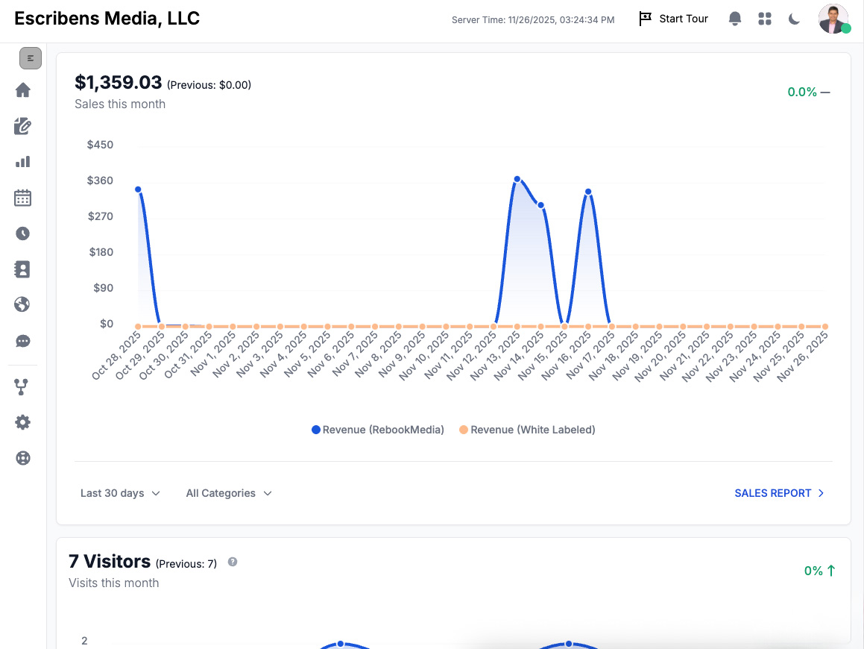864x649 pixels.
Task: Open the chat bubble messages icon
Action: click(x=23, y=341)
